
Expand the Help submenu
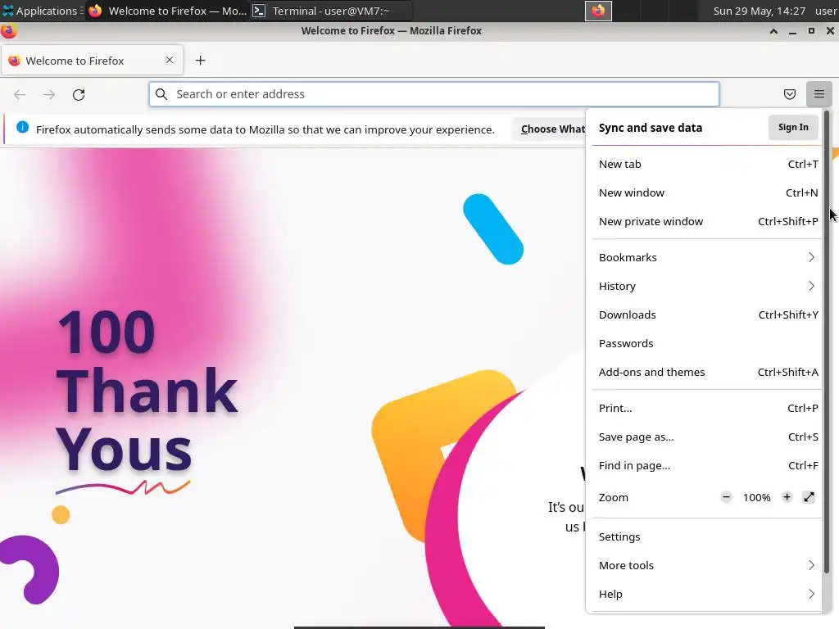[706, 595]
